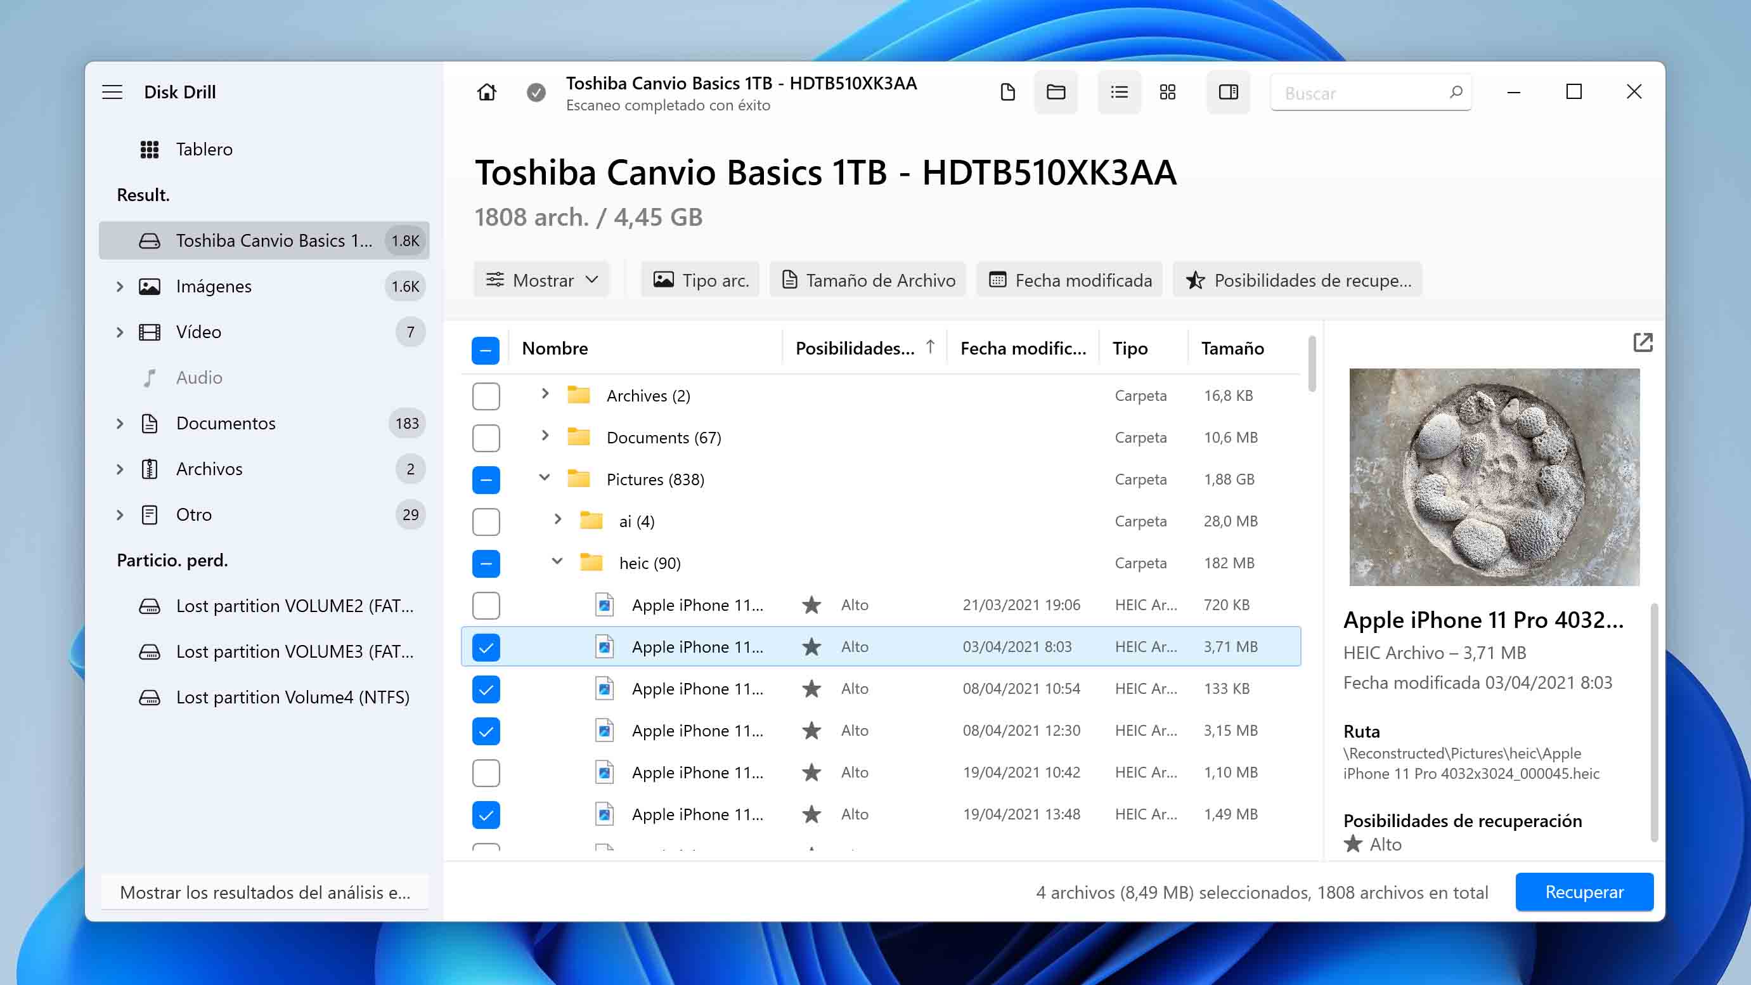This screenshot has height=985, width=1751.
Task: Click the new file icon in toolbar
Action: coord(1008,93)
